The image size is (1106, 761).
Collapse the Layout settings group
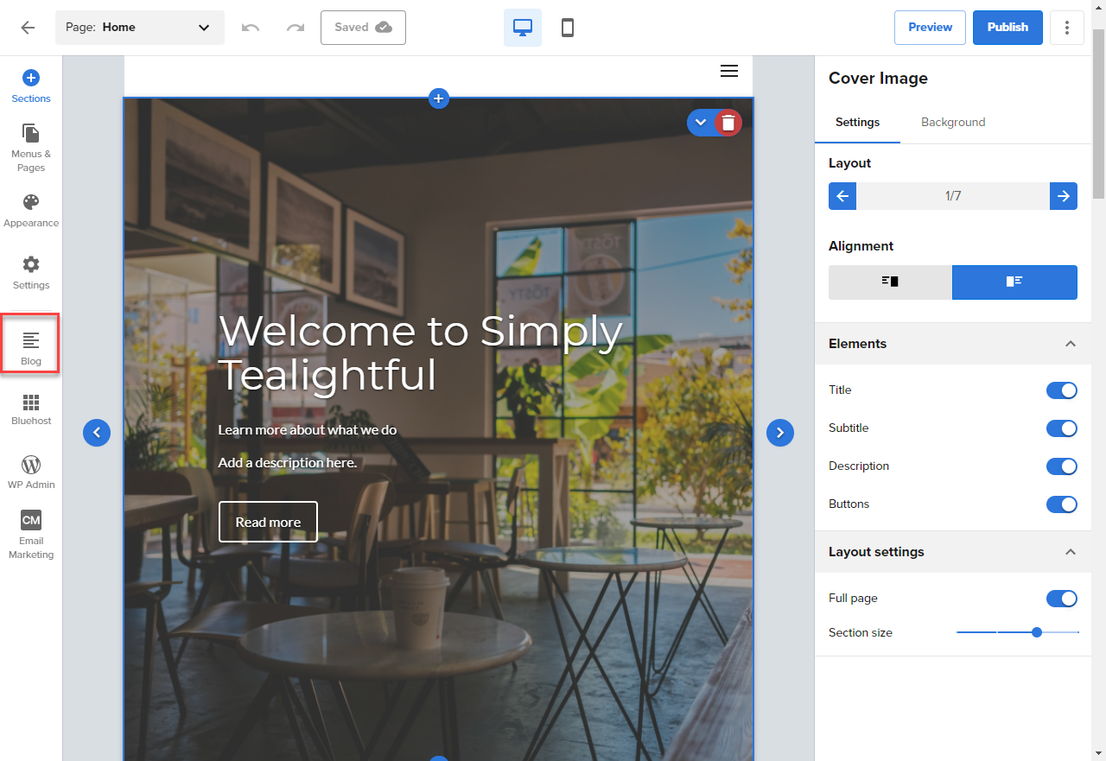(1071, 552)
